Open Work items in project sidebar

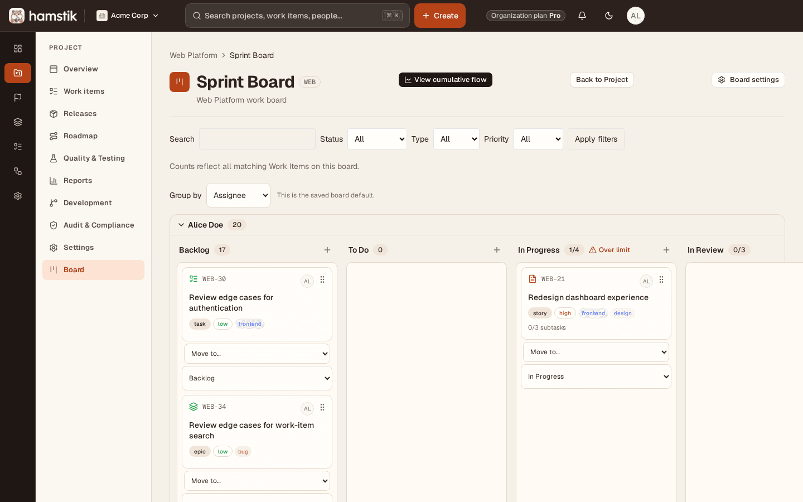(93, 91)
